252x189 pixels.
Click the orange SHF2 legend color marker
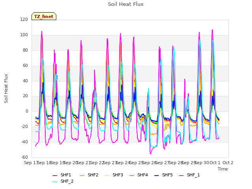pos(82,176)
